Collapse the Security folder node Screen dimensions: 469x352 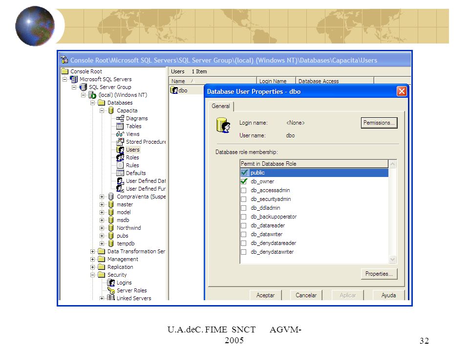(92, 275)
